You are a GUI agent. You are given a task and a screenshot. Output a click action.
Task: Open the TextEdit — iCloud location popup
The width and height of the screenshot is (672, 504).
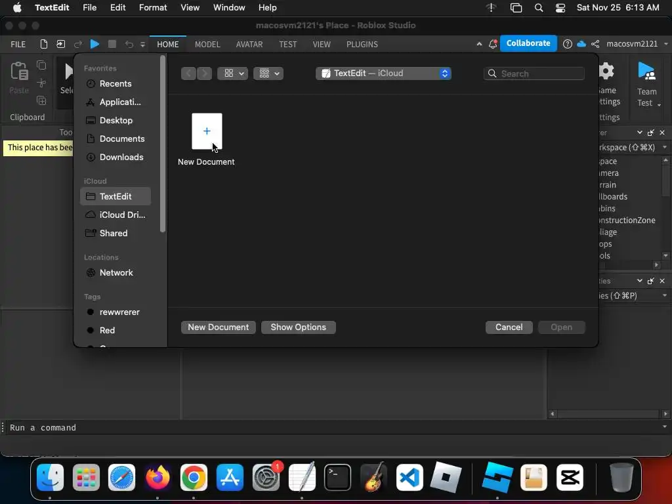click(383, 73)
